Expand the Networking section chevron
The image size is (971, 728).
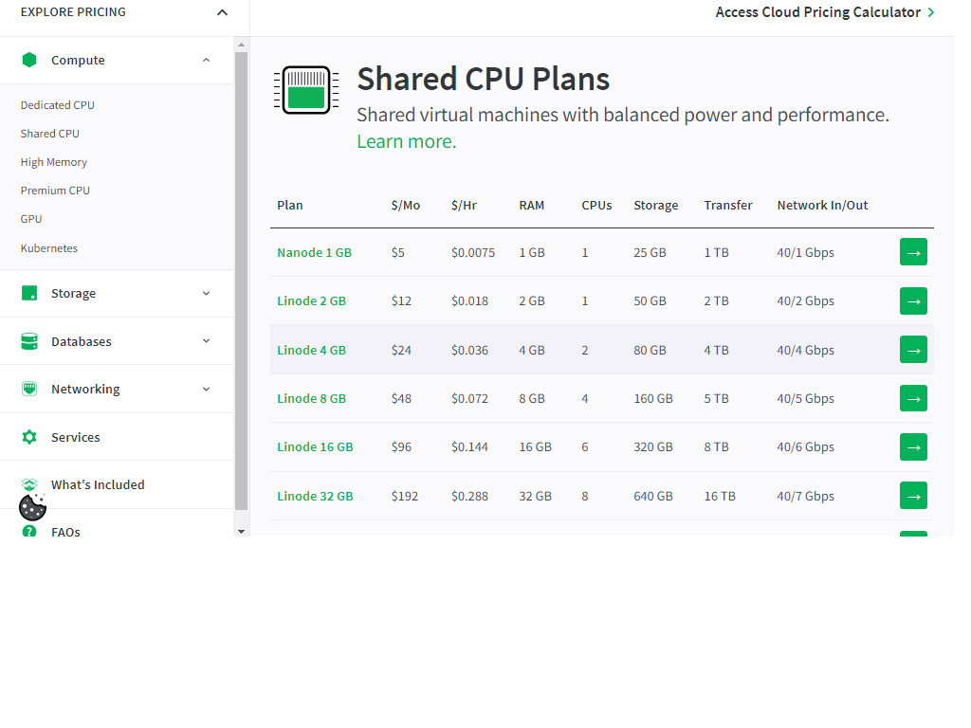(x=206, y=390)
